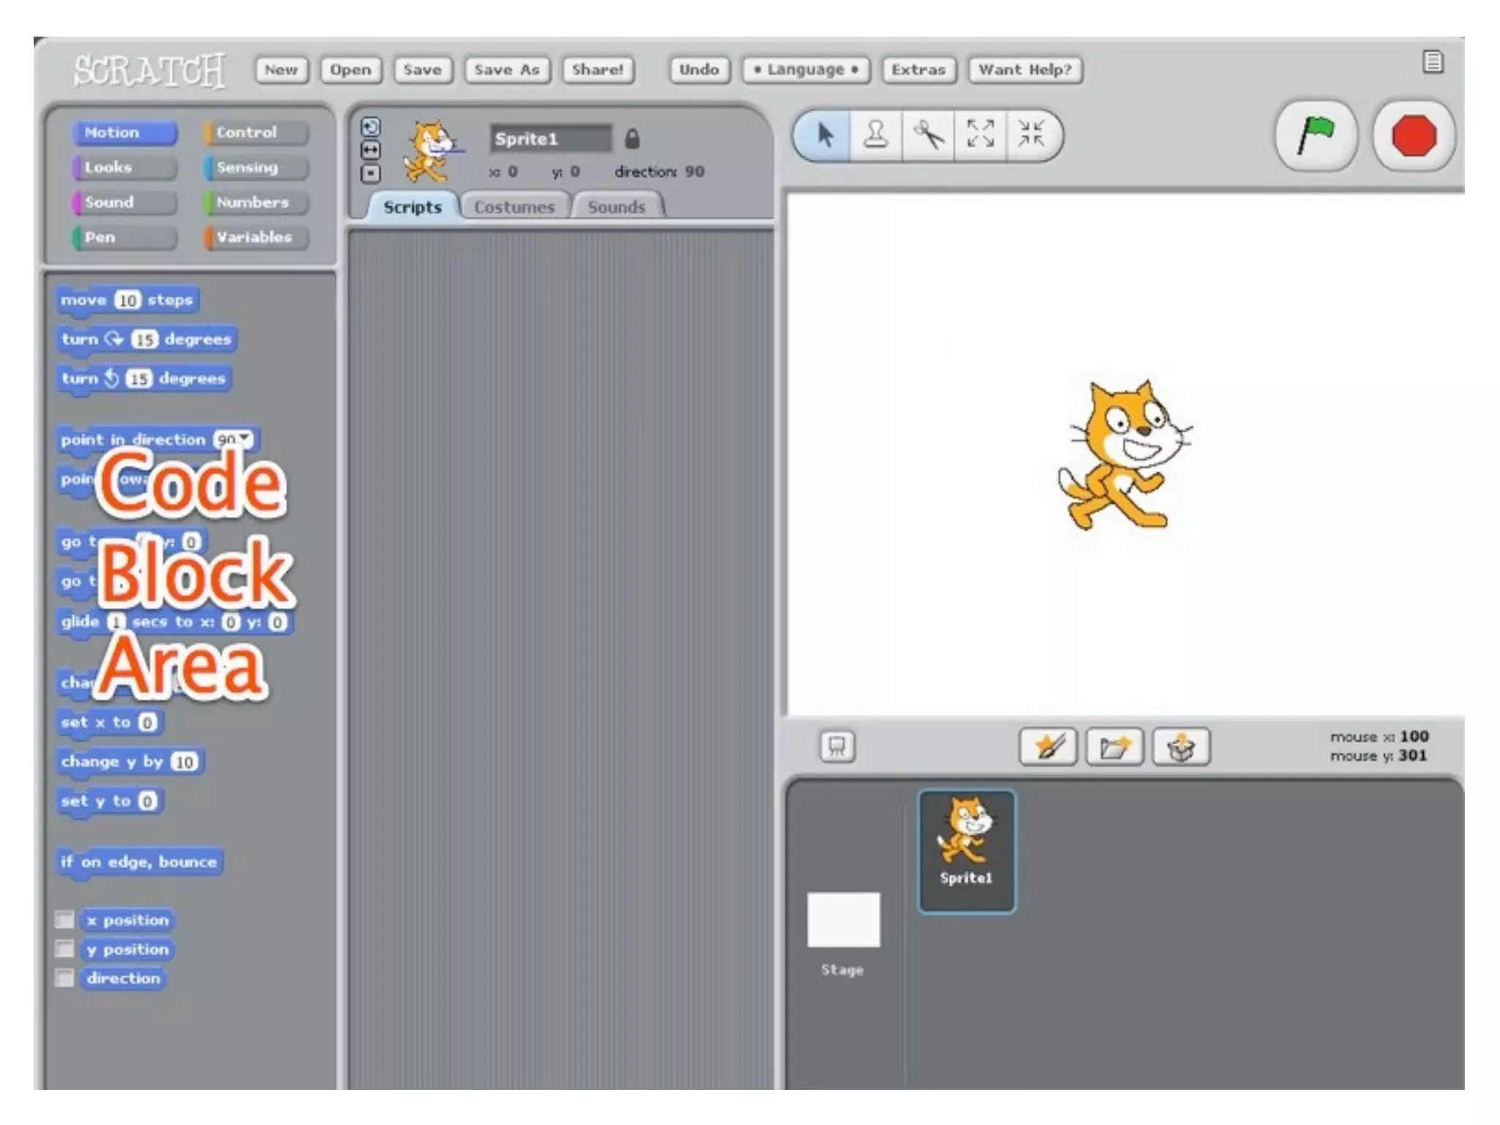The image size is (1500, 1125).
Task: Enable the direction checkbox
Action: 65,978
